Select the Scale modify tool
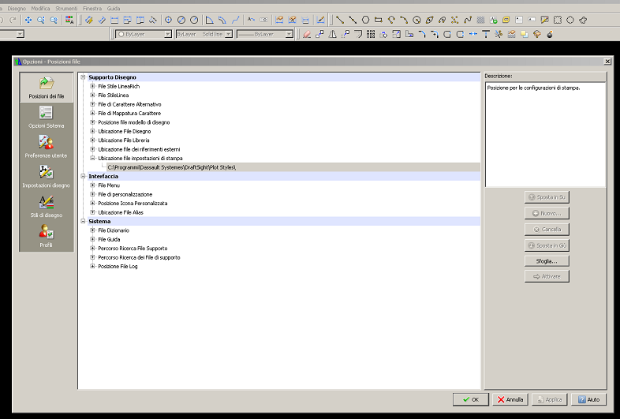This screenshot has height=419, width=620. pyautogui.click(x=396, y=35)
